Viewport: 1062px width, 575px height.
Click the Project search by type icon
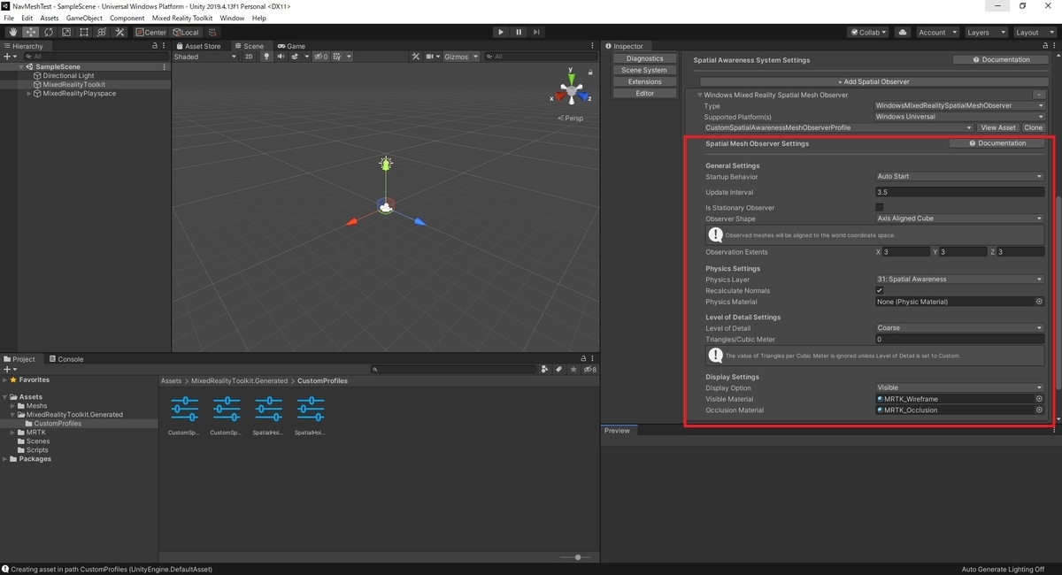click(x=545, y=370)
